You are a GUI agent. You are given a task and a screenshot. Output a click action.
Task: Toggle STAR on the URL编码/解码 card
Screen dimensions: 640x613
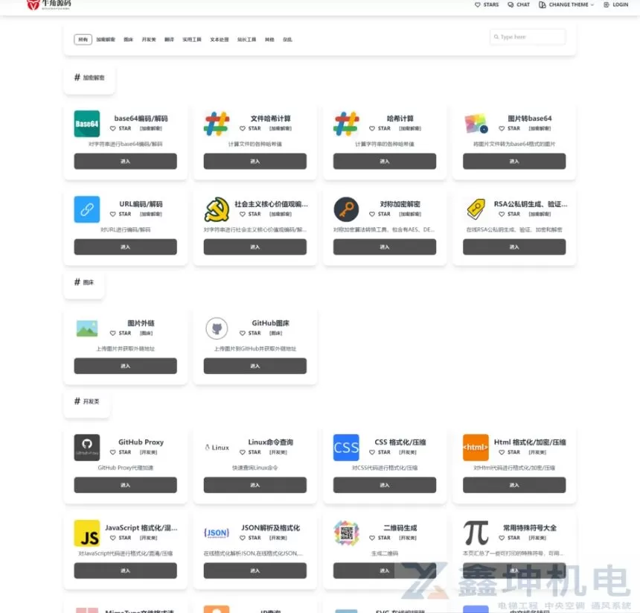click(x=121, y=215)
